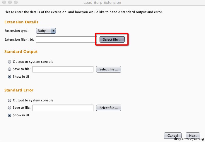Image resolution: width=205 pixels, height=142 pixels.
Task: Click the Cancel button
Action: 173,136
